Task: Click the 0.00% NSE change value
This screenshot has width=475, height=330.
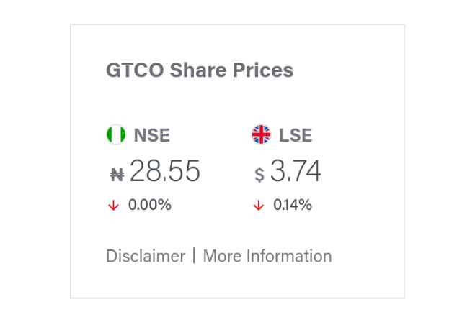Action: pyautogui.click(x=150, y=205)
